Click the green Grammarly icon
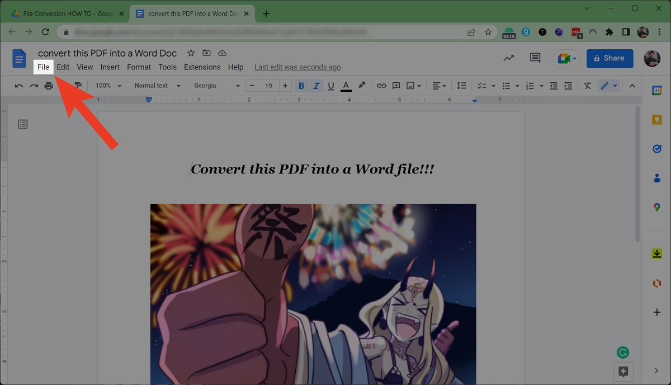 pos(623,353)
